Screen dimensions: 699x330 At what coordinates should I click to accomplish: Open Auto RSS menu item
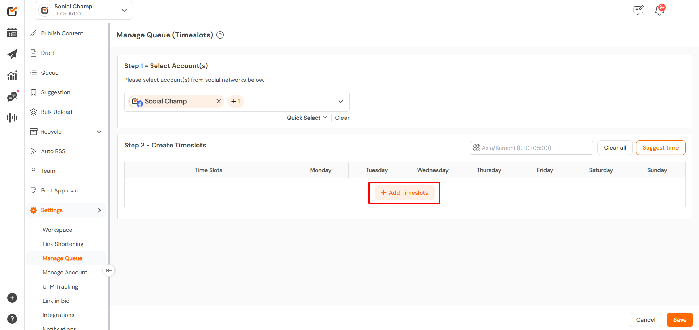[x=53, y=151]
